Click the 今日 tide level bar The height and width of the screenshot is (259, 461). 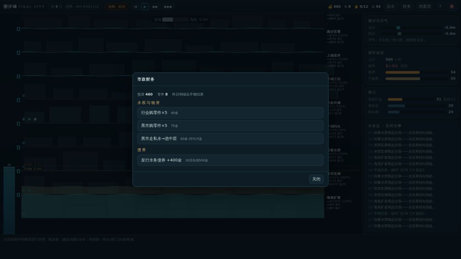[x=411, y=28]
